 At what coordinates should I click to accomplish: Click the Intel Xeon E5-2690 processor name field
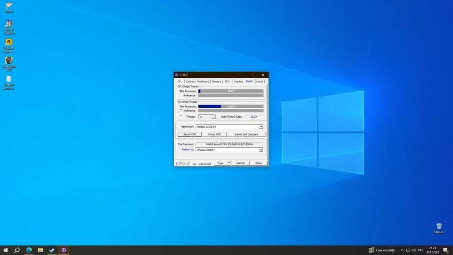tap(229, 144)
